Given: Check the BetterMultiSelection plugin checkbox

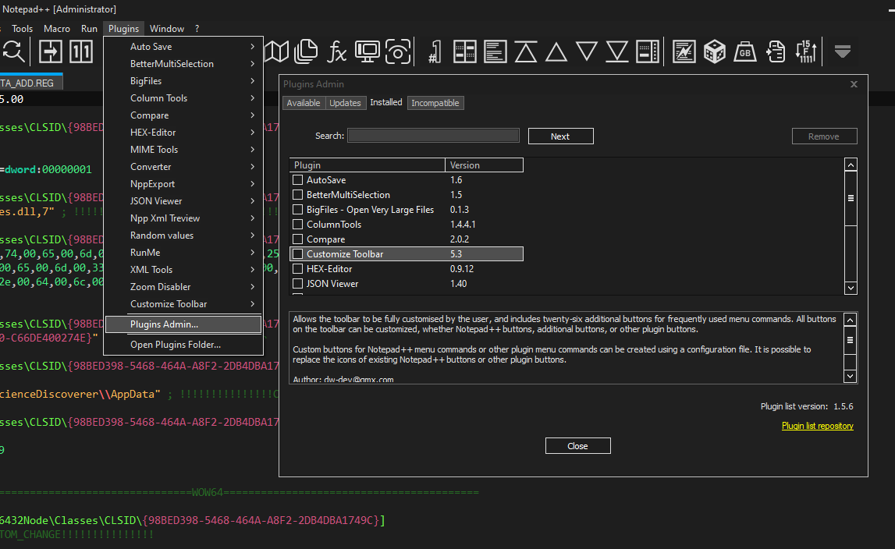Looking at the screenshot, I should pos(297,195).
